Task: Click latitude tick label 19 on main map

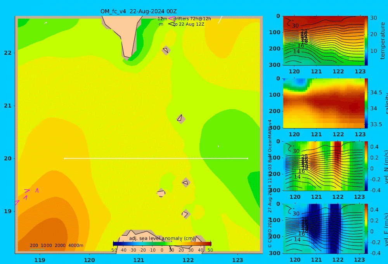Action: 8,211
